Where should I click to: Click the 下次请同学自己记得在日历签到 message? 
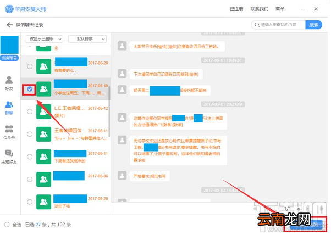166,74
